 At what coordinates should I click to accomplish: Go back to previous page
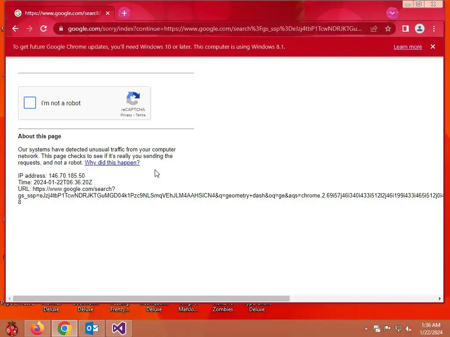click(15, 29)
